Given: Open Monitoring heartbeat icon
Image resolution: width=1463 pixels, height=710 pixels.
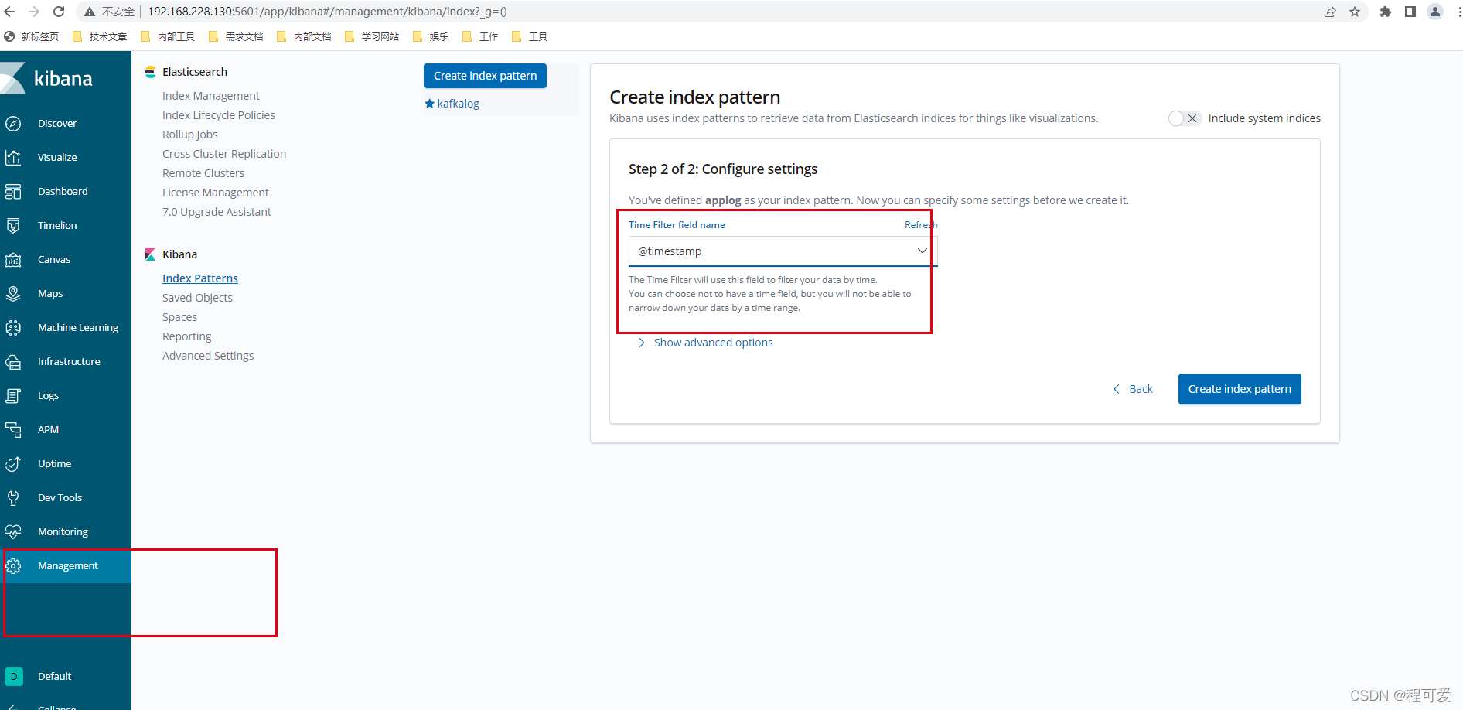Looking at the screenshot, I should pyautogui.click(x=13, y=531).
